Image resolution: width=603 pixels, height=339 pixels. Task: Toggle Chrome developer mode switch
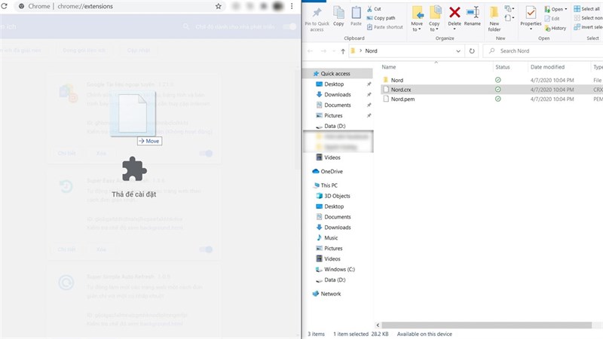point(289,26)
